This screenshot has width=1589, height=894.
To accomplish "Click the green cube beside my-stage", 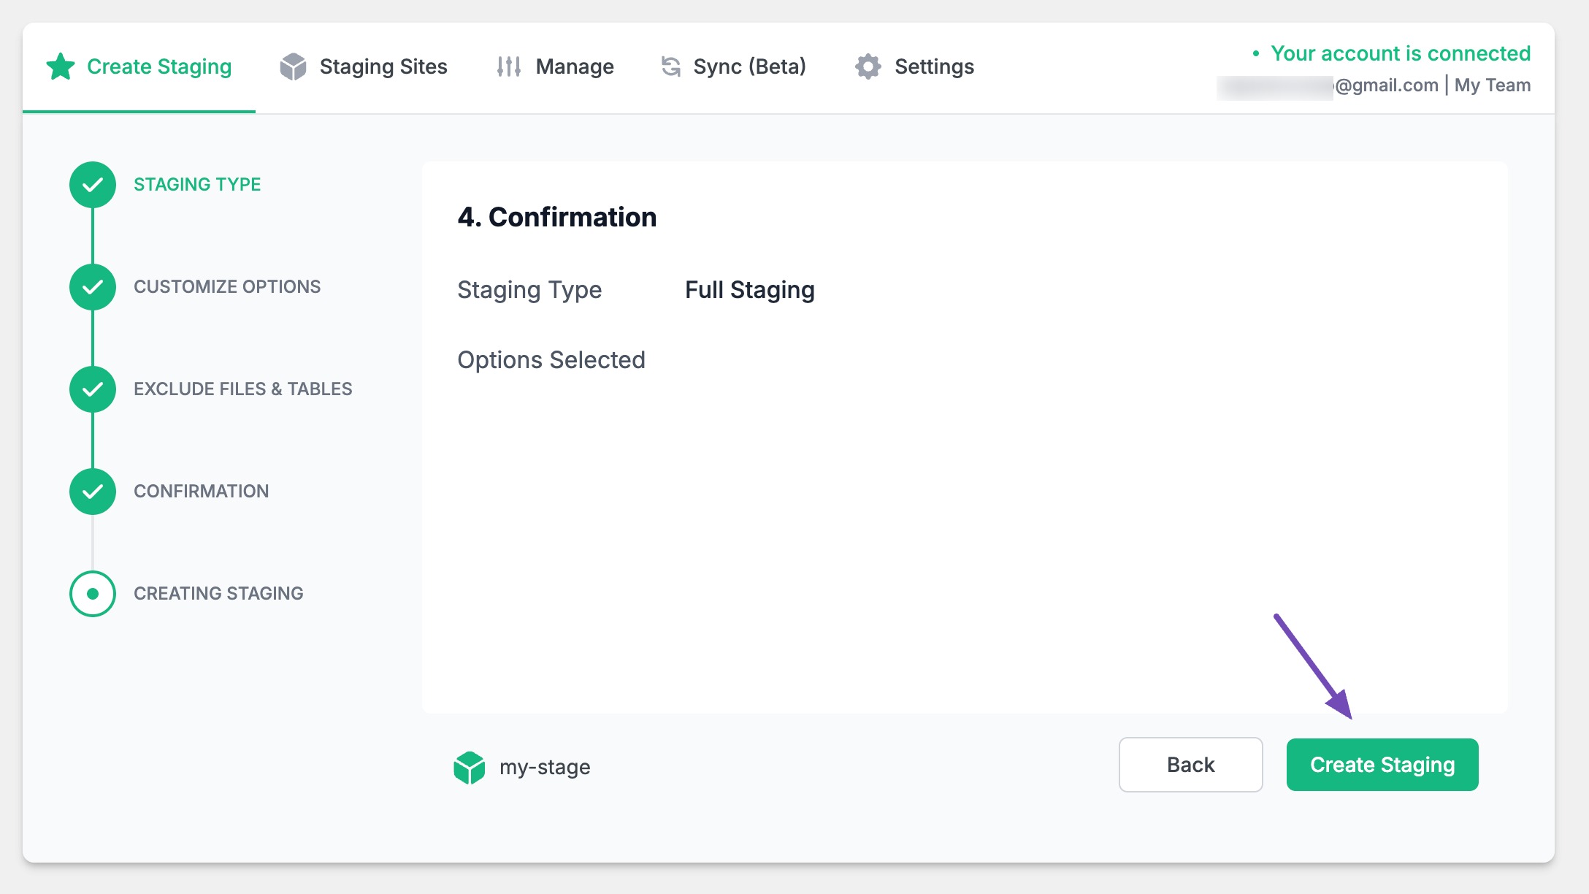I will coord(469,768).
